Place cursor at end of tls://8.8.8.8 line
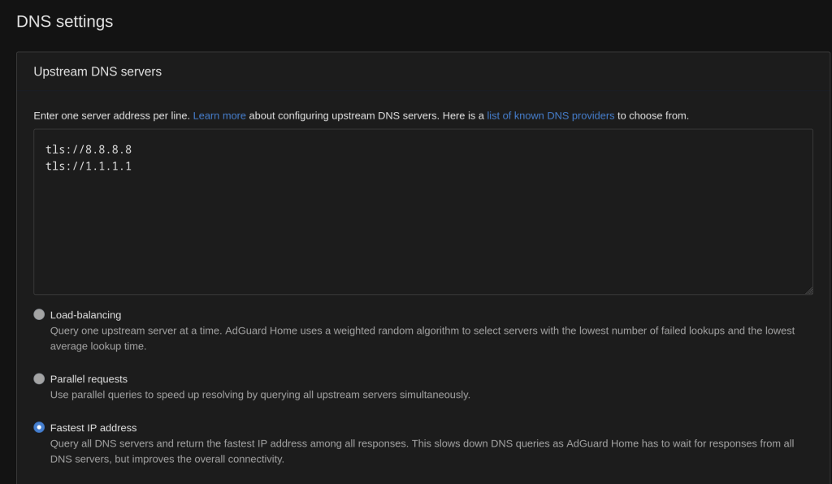832x484 pixels. click(132, 149)
